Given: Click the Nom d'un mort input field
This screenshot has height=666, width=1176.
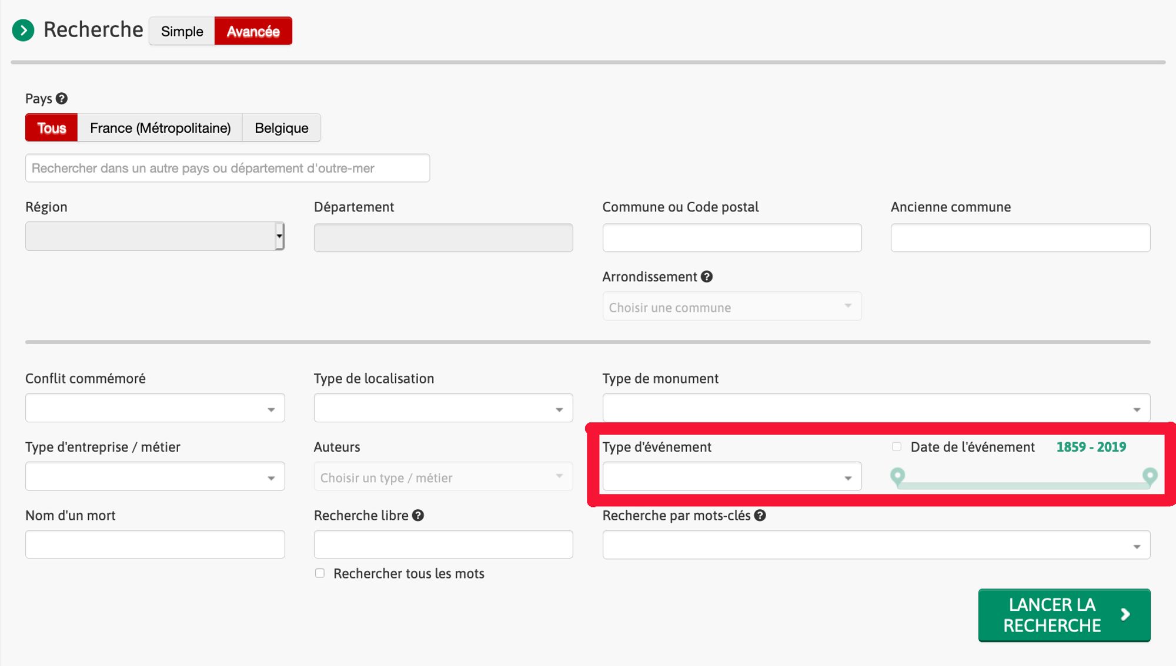Looking at the screenshot, I should coord(155,545).
